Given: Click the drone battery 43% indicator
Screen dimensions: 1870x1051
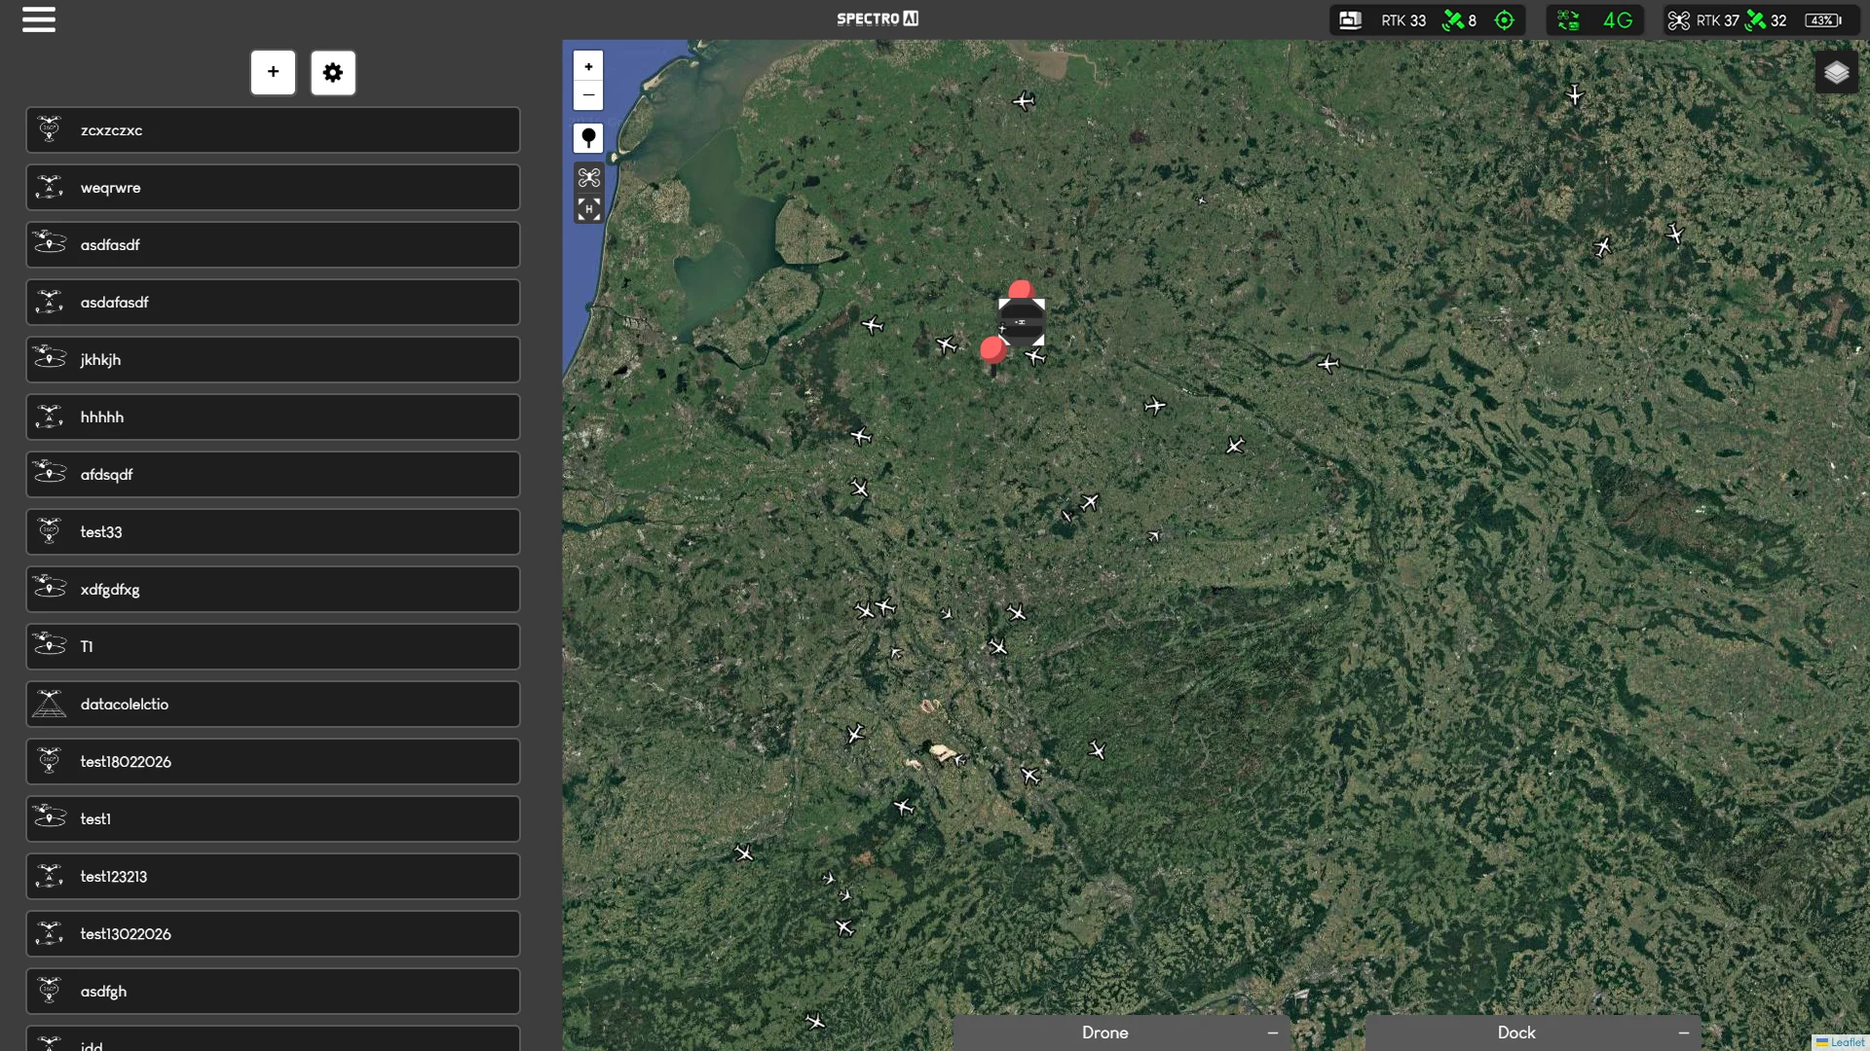Looking at the screenshot, I should coord(1822,19).
